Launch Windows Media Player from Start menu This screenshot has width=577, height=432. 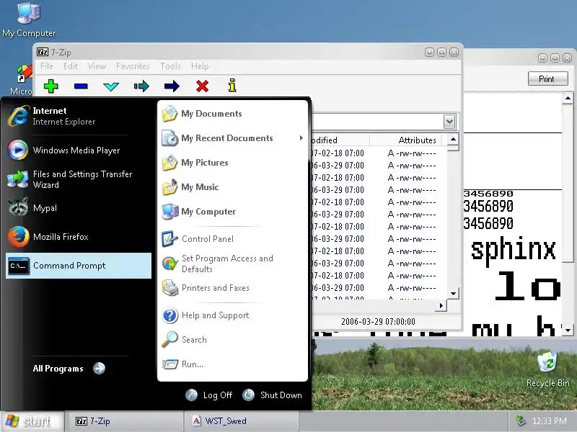point(79,150)
